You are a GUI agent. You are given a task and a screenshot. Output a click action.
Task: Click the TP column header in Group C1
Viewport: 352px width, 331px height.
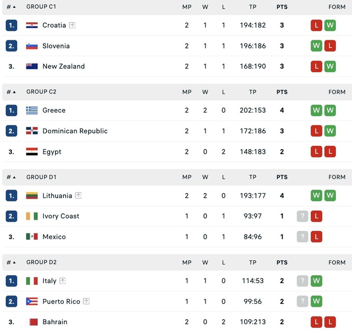point(253,7)
